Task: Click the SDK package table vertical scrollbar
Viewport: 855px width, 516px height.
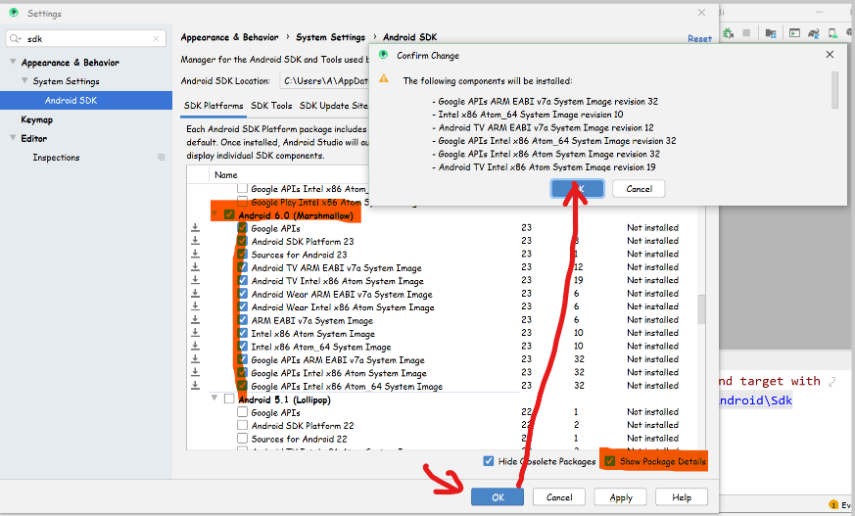Action: (700, 309)
